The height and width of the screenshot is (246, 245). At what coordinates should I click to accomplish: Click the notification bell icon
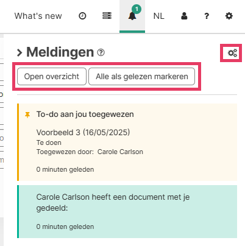132,16
